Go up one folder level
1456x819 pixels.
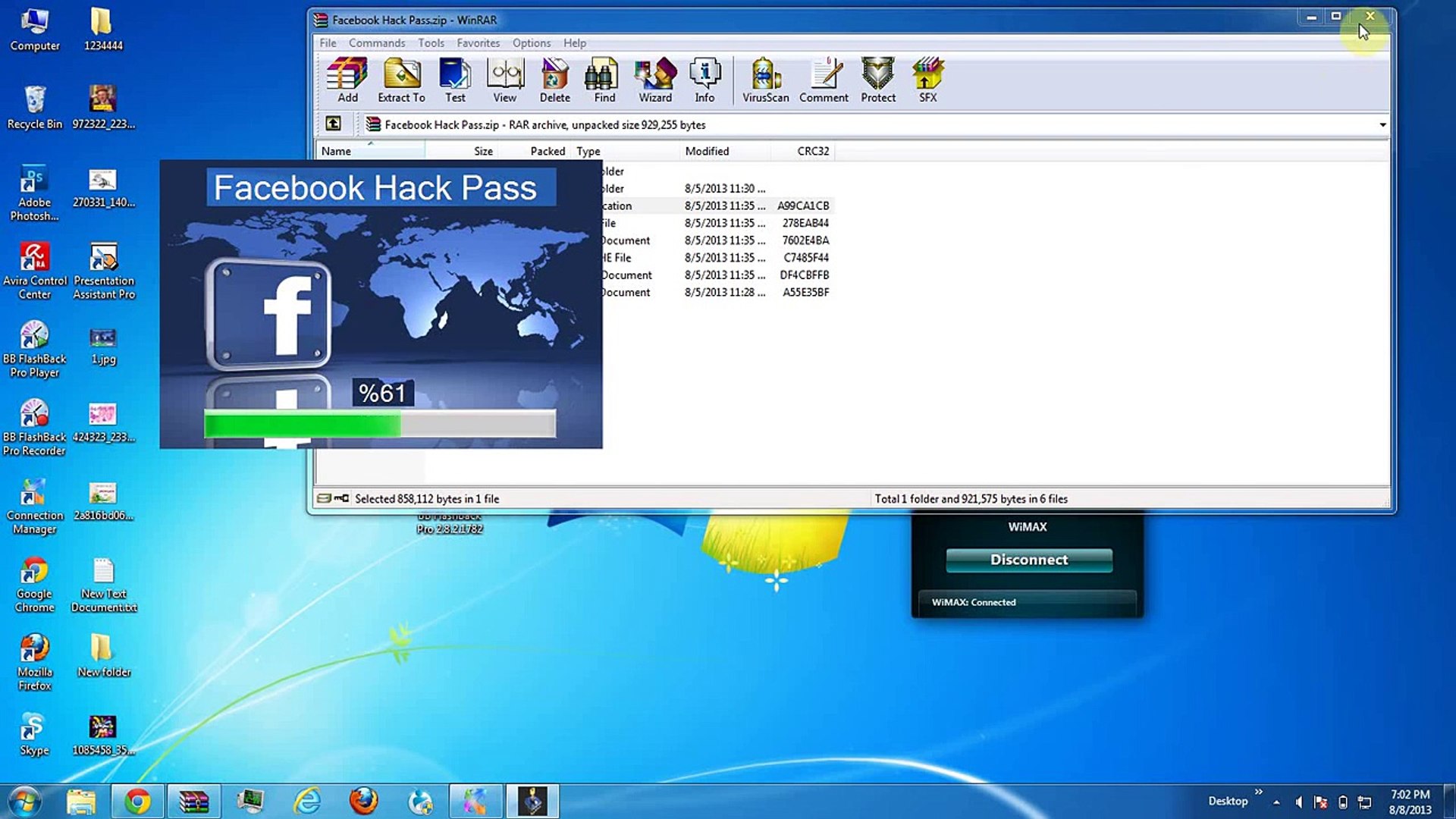tap(333, 124)
